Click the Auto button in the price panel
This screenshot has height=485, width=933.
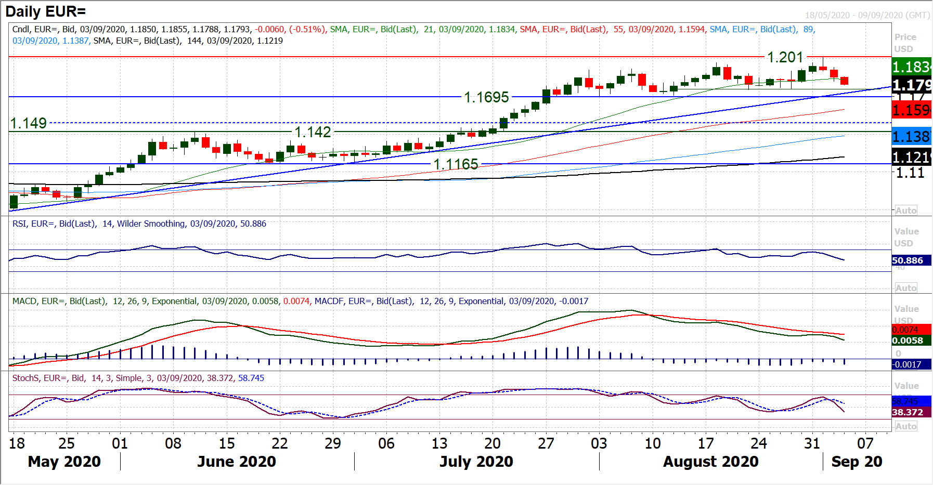click(x=905, y=211)
